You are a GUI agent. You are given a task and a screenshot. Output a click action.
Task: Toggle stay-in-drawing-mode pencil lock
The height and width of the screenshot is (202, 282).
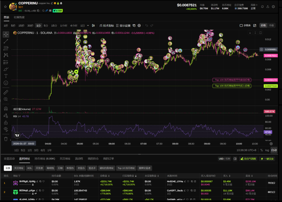(x=6, y=116)
